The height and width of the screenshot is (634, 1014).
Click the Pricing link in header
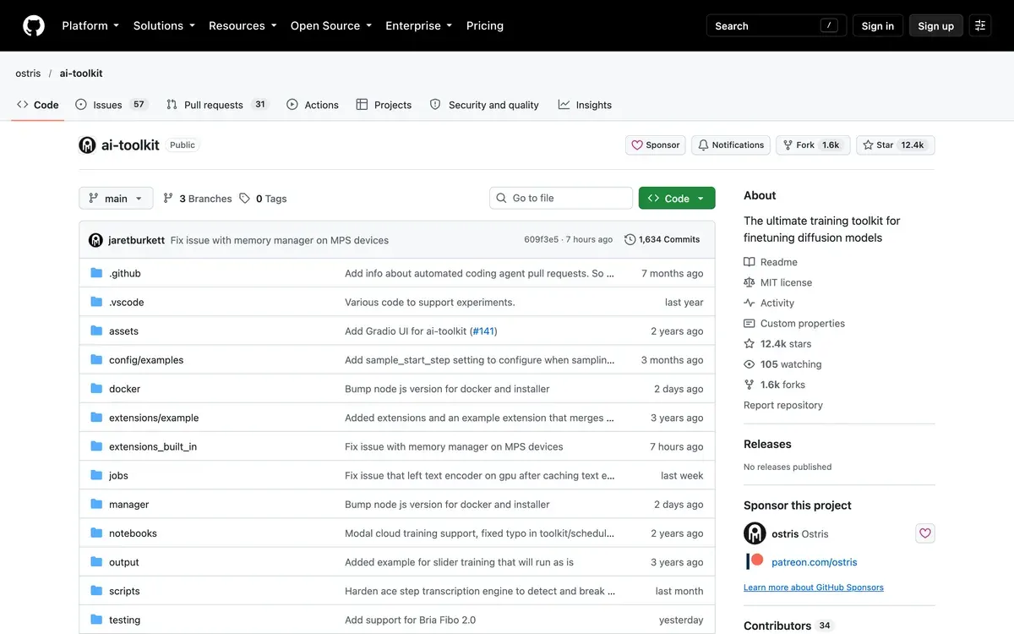point(485,25)
